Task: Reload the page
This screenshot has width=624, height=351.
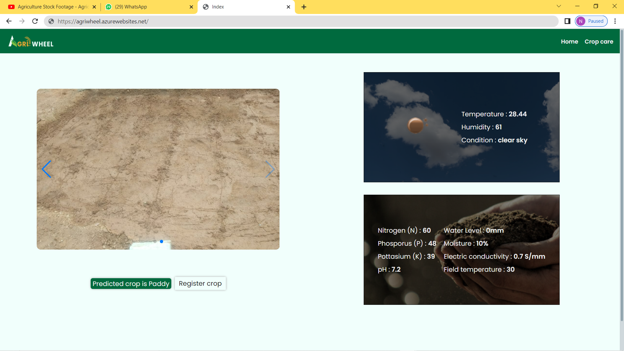Action: click(x=35, y=21)
